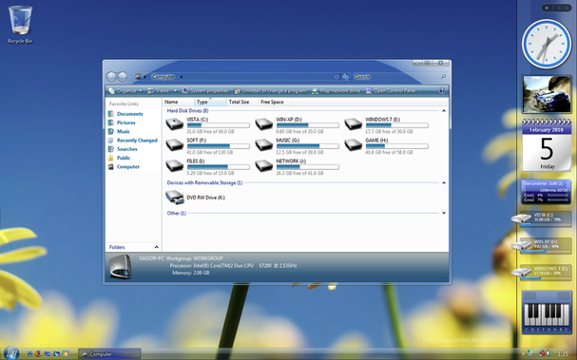Launch the media player Quick Launch icon
Viewport: 577px width, 360px height.
click(66, 353)
